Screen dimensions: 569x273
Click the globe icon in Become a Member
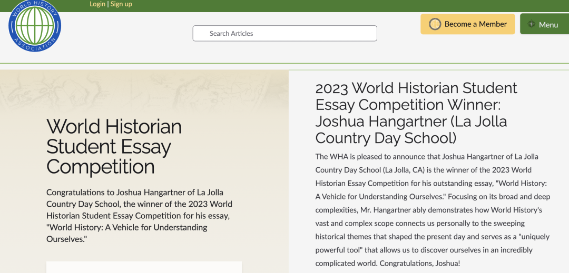(435, 24)
